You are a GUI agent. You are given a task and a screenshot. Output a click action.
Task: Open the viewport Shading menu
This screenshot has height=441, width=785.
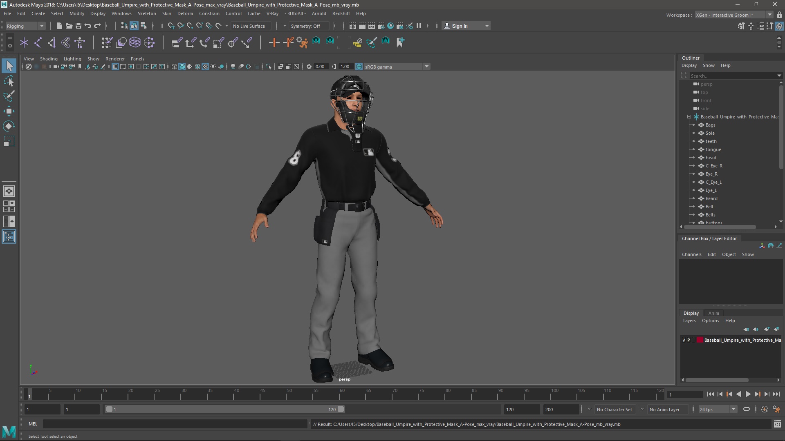(x=49, y=59)
